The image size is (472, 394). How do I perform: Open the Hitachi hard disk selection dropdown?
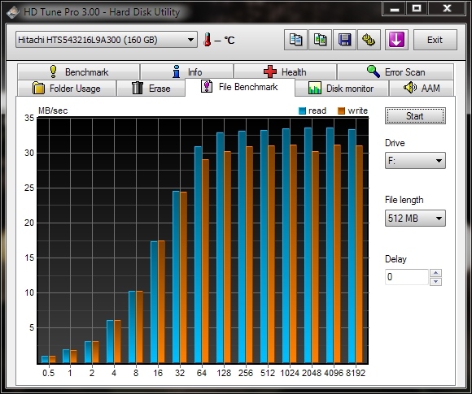(107, 40)
